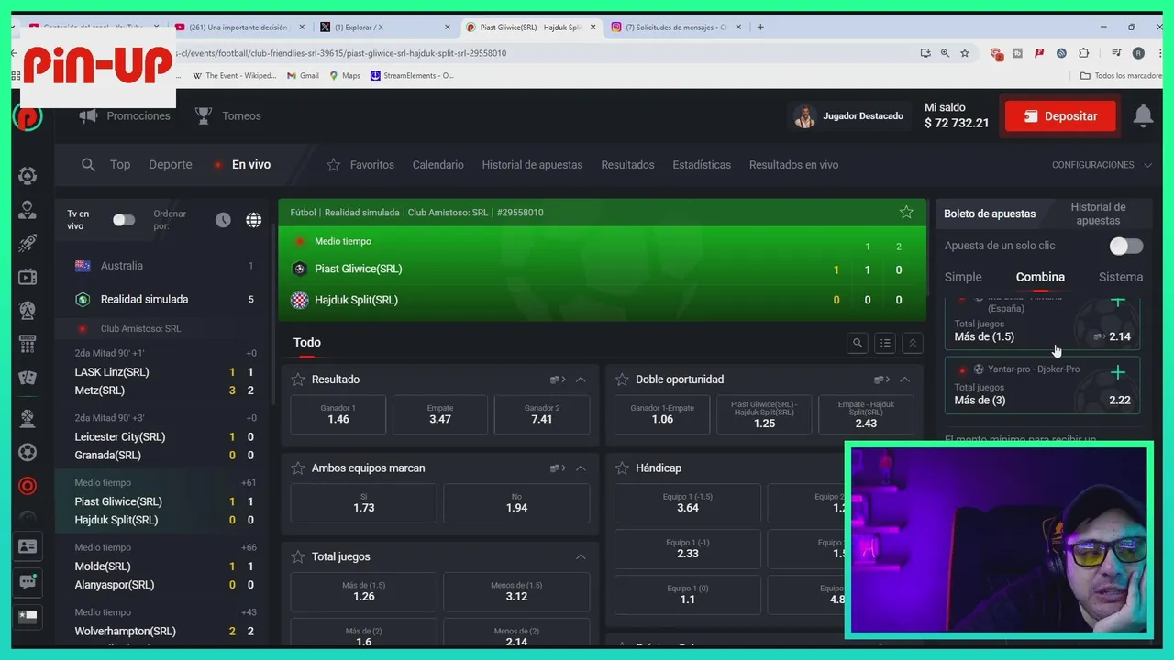Viewport: 1174px width, 660px height.
Task: Expand the CONFIGURACIONES dropdown
Action: click(x=1102, y=165)
